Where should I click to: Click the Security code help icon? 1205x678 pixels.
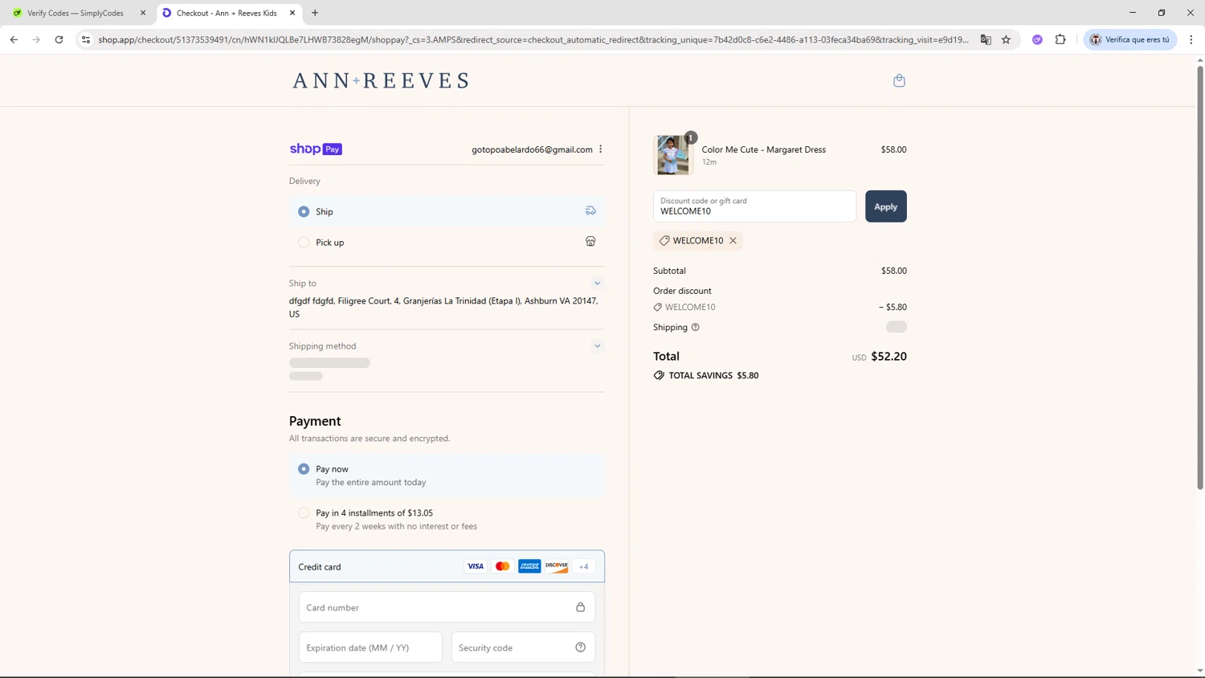[x=580, y=647]
